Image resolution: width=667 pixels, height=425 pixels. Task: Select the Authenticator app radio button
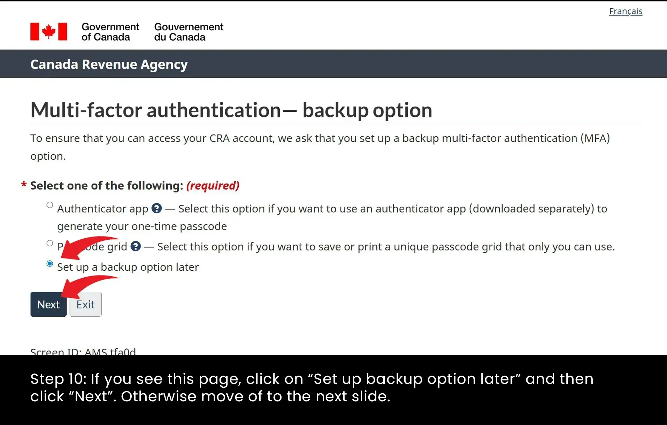[x=50, y=205]
